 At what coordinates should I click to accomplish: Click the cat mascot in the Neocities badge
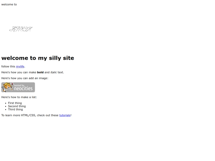point(6,87)
